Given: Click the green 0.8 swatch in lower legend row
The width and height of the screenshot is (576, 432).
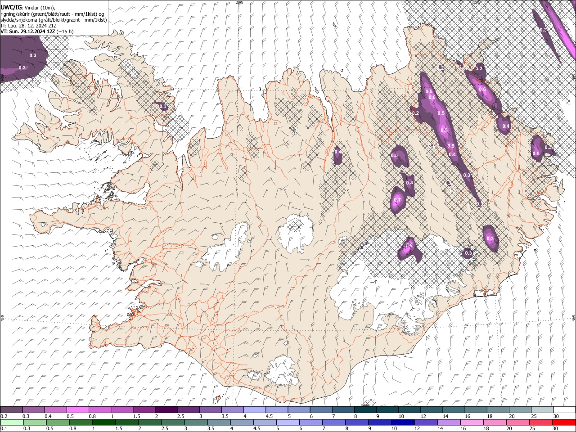Looking at the screenshot, I should pos(81,422).
